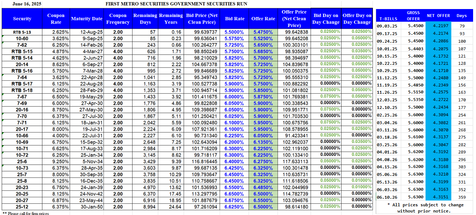Select the Bid Rate column header
This screenshot has width=476, height=215.
234,19
